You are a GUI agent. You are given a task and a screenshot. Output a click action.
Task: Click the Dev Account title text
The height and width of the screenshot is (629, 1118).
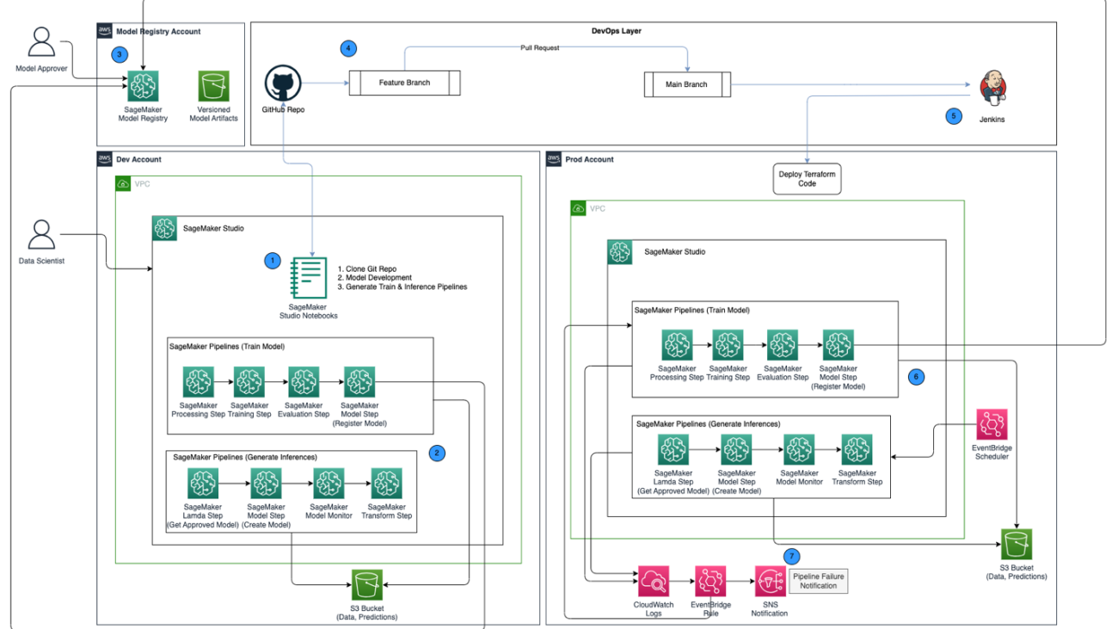[138, 160]
